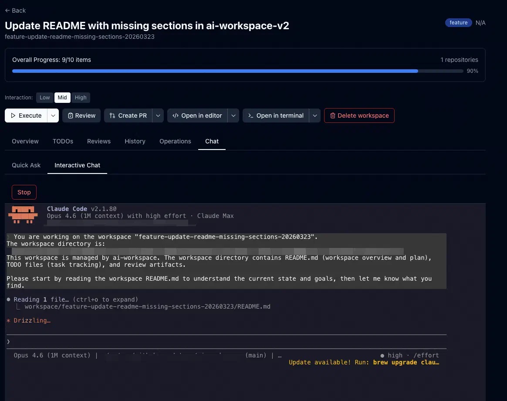Open the dropdown beside Open in terminal
This screenshot has width=507, height=401.
[x=314, y=116]
